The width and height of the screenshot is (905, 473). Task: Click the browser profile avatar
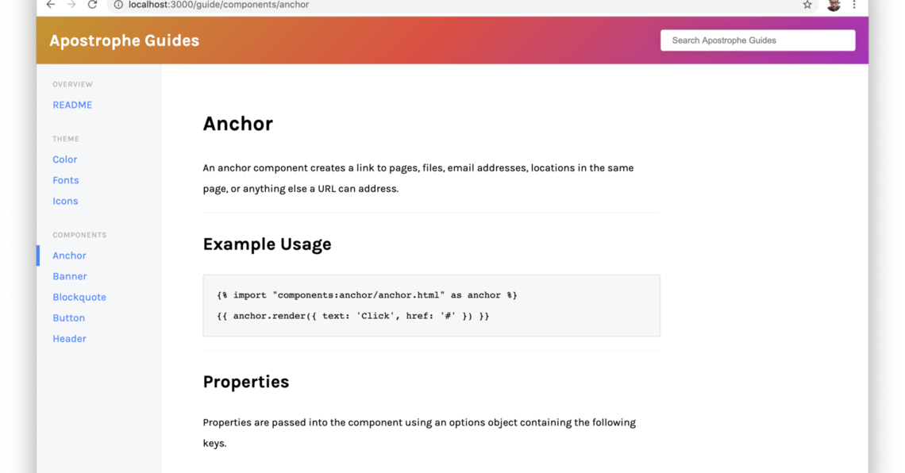tap(833, 5)
